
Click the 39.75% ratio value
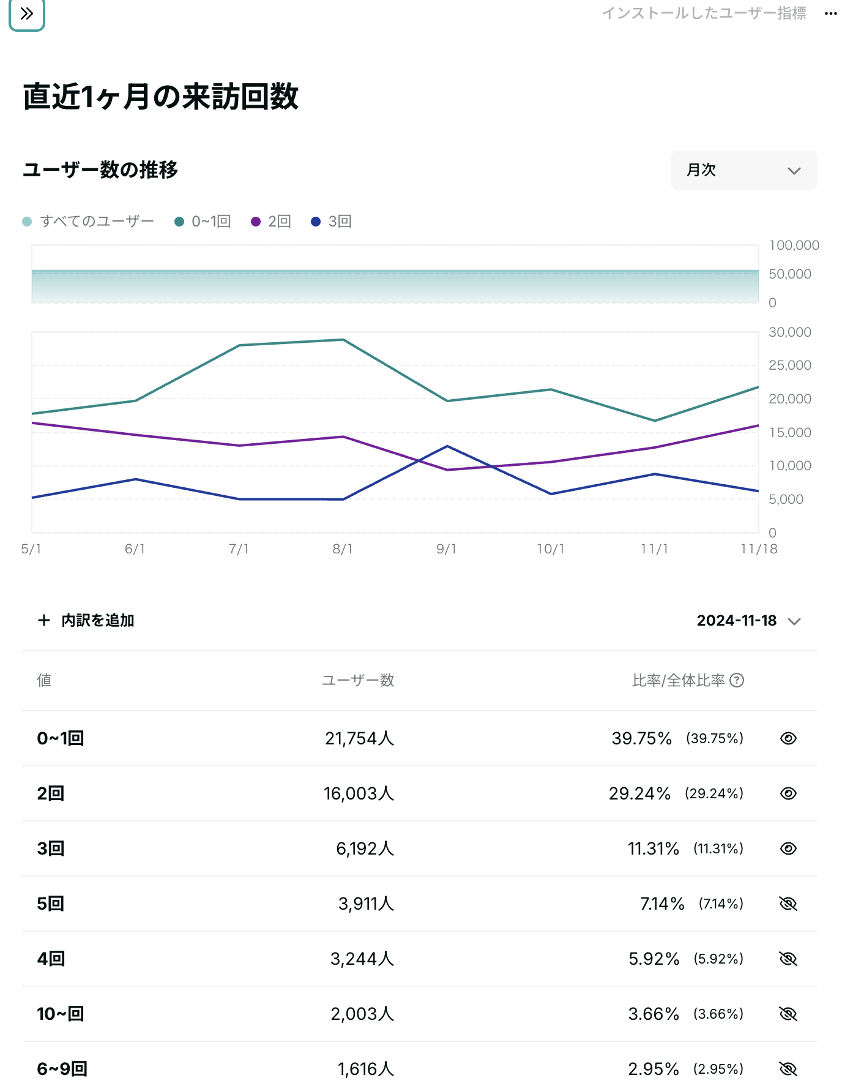click(642, 738)
